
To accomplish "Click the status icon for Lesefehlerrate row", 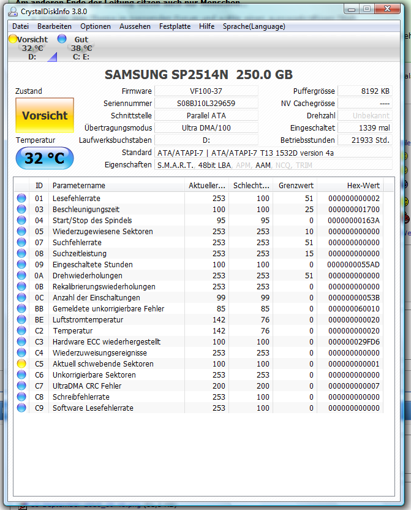I will pos(21,198).
